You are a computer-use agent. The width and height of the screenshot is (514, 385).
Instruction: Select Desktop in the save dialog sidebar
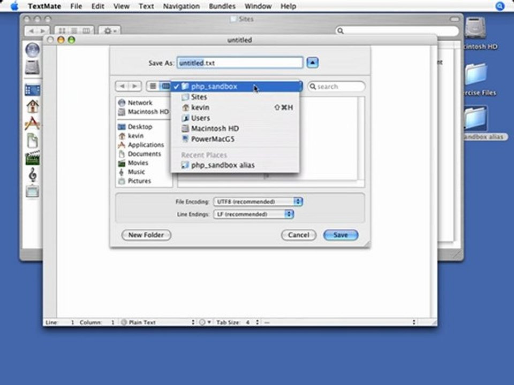click(x=135, y=127)
